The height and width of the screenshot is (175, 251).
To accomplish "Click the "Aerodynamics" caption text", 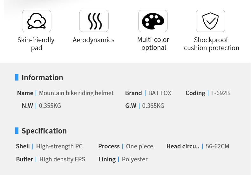I will pyautogui.click(x=93, y=40).
